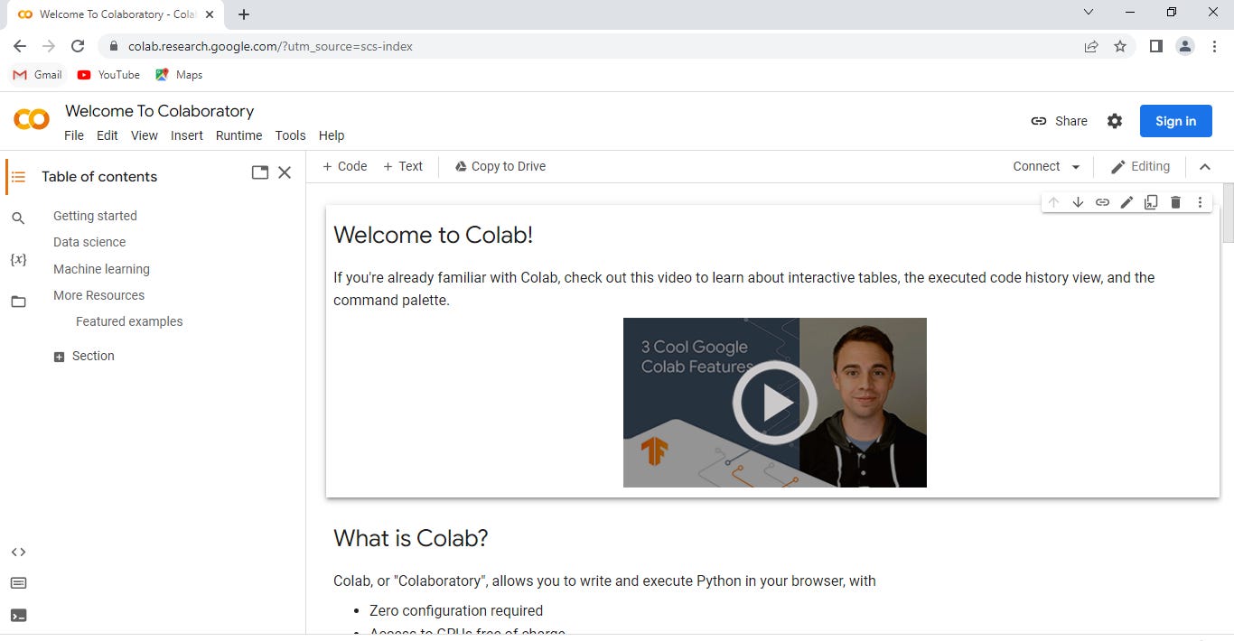Open the Runtime menu

click(238, 135)
